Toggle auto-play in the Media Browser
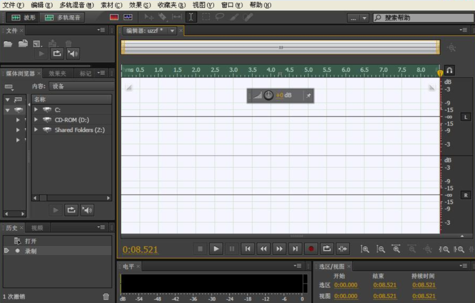Screen dimensions: 475x303 [x=87, y=210]
